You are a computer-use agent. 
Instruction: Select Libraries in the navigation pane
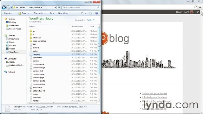(x=11, y=35)
